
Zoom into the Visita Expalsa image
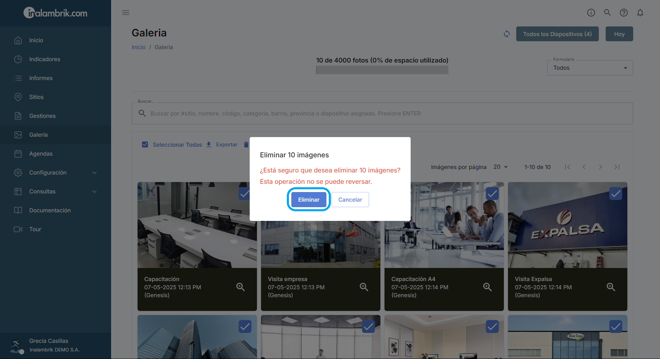tap(611, 287)
